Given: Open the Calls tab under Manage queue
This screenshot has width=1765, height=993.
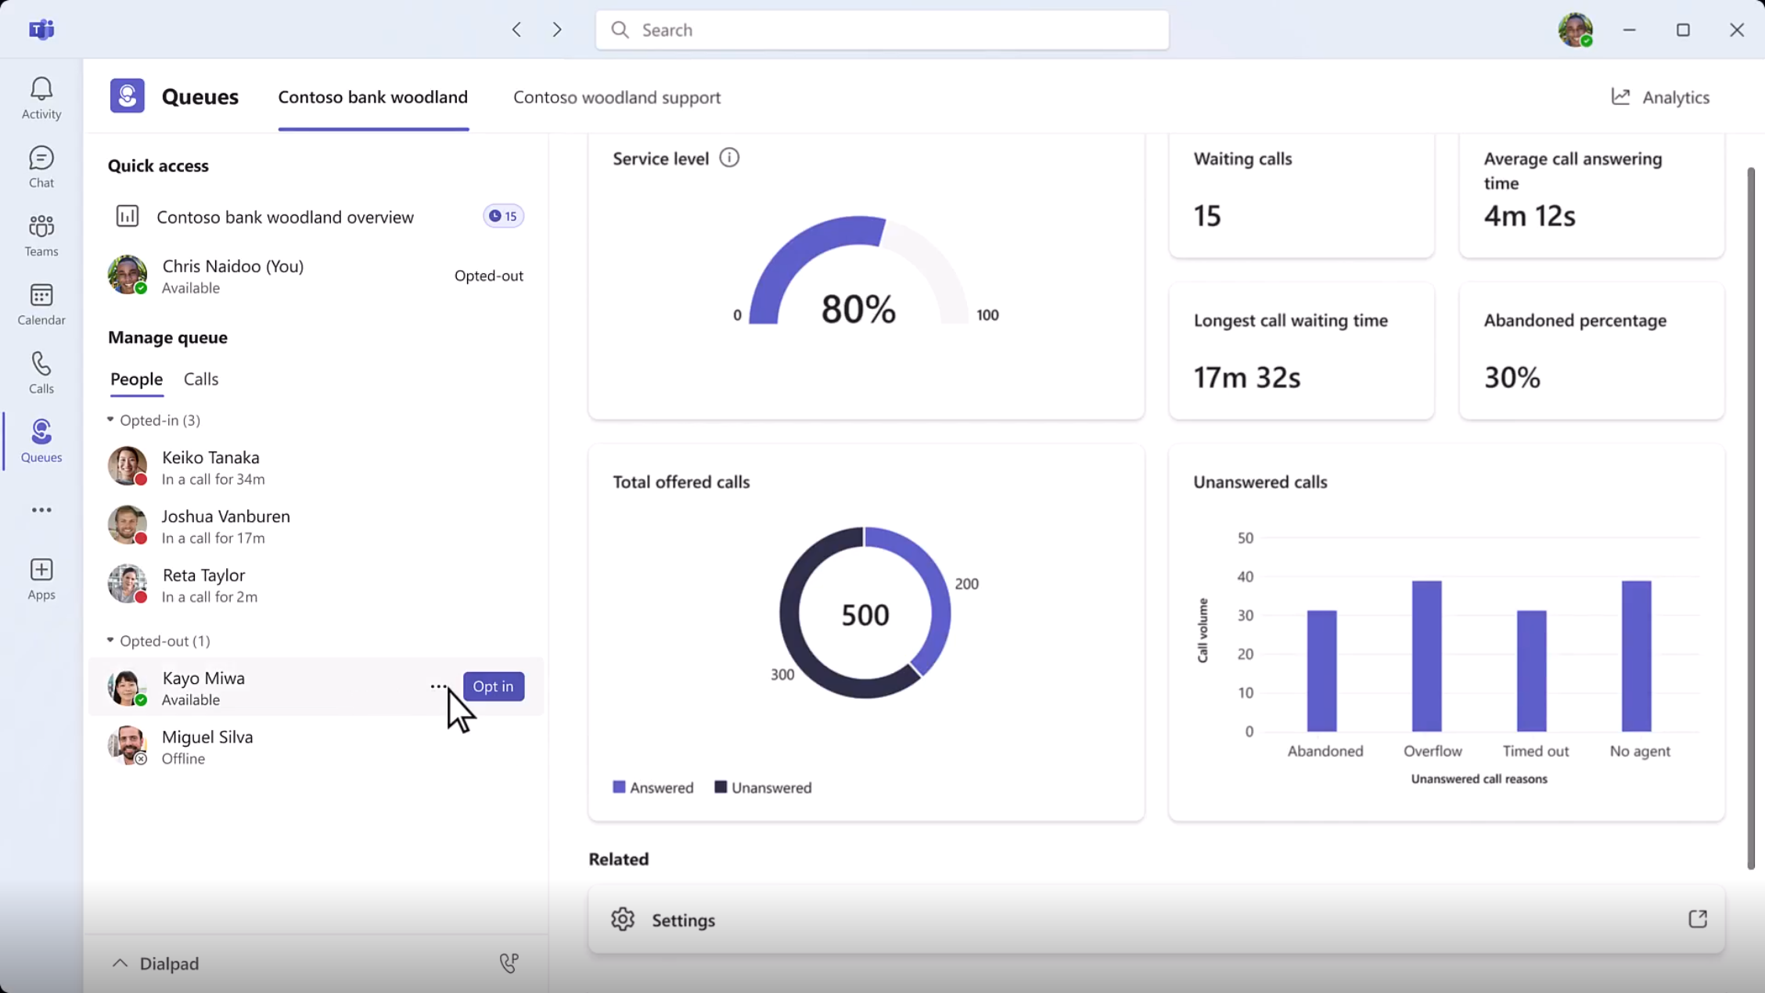Looking at the screenshot, I should 201,379.
